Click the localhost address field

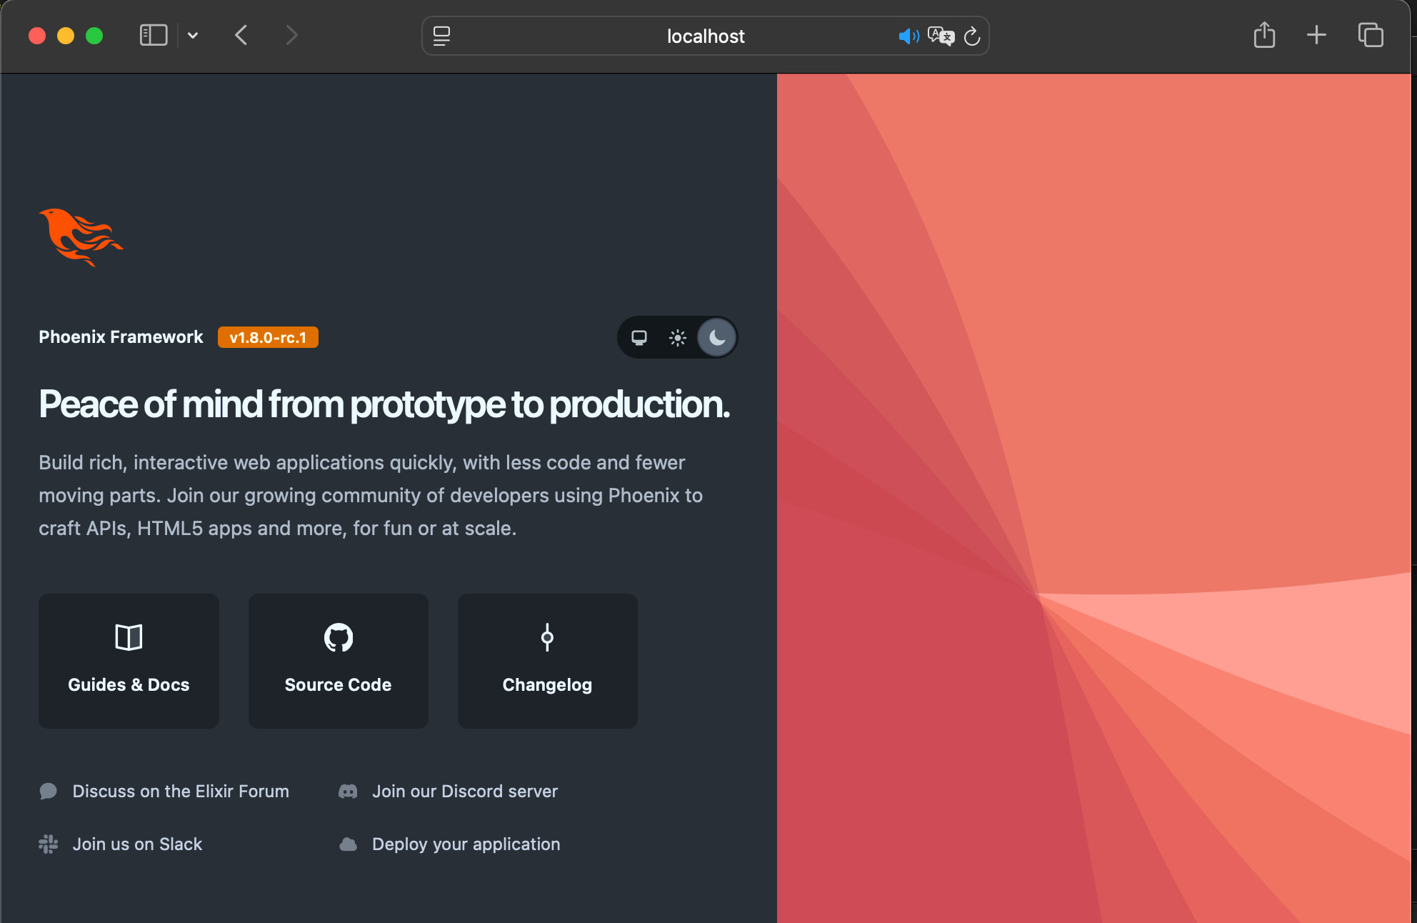706,36
